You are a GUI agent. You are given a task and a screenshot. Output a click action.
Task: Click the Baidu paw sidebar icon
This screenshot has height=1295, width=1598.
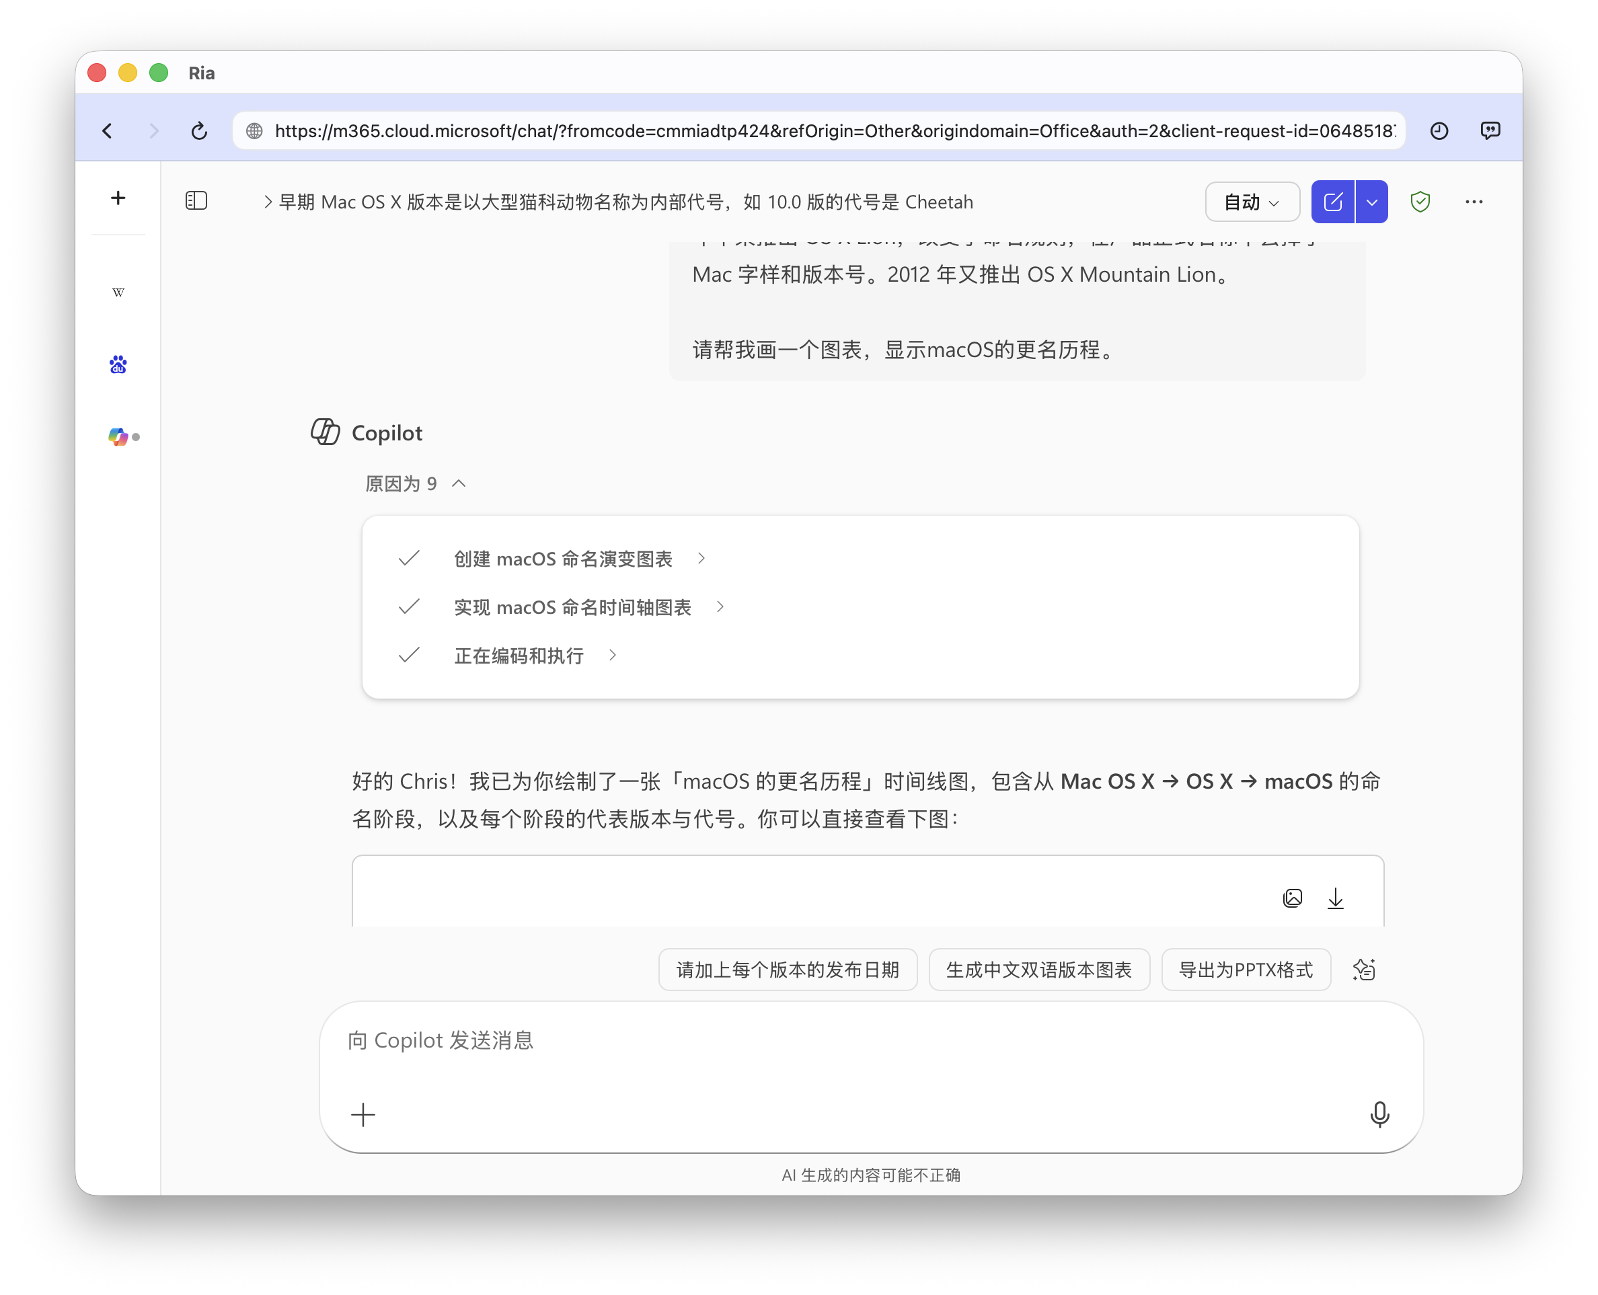(x=118, y=365)
